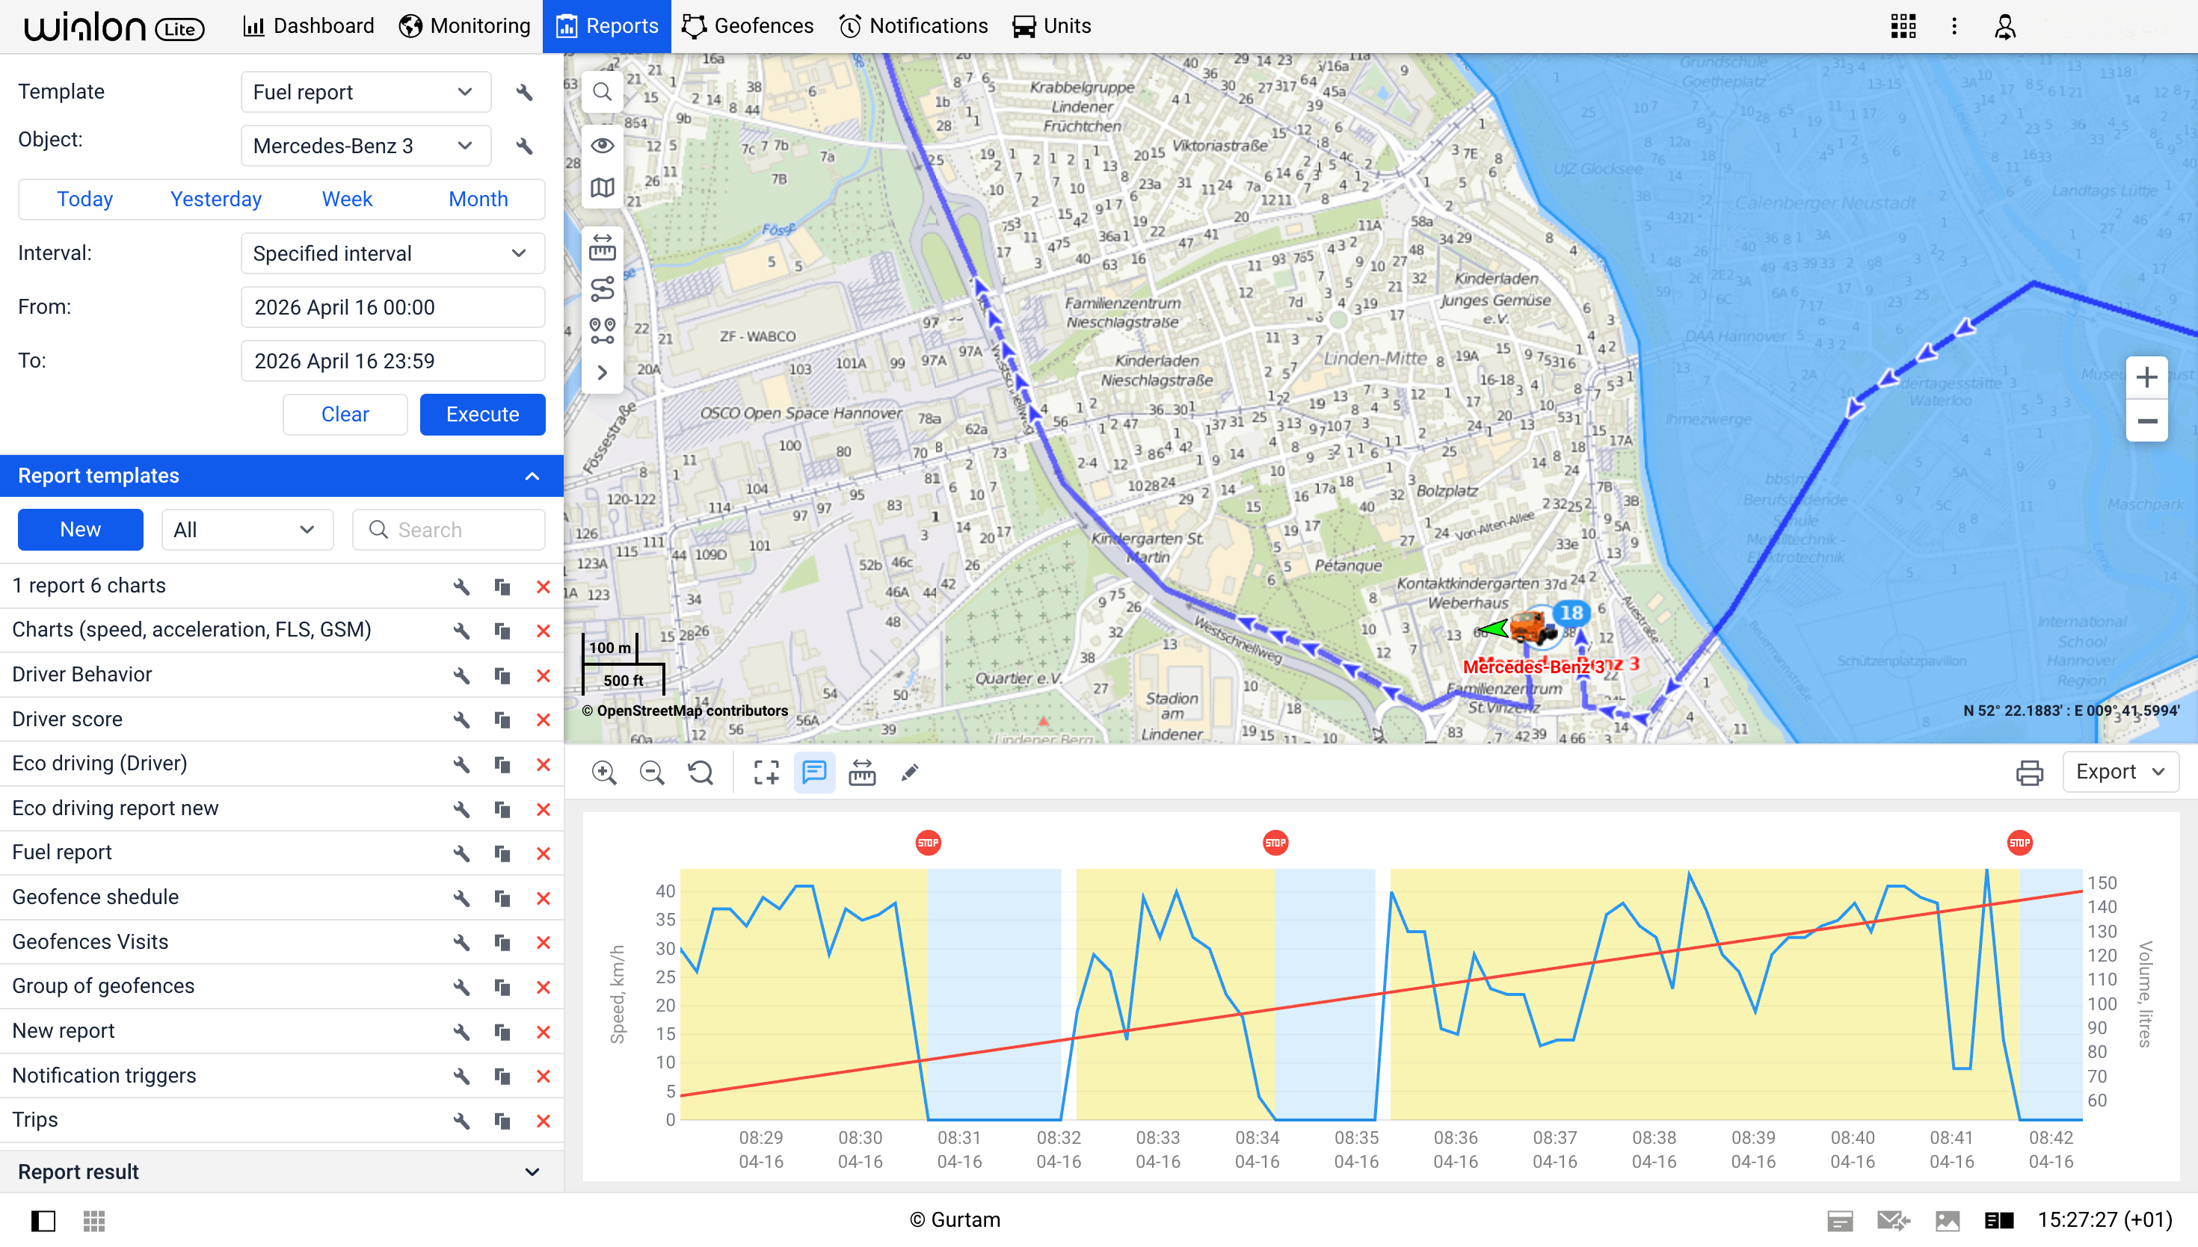Viewport: 2198px width, 1247px height.
Task: Select the map ruler distance tool
Action: coord(603,247)
